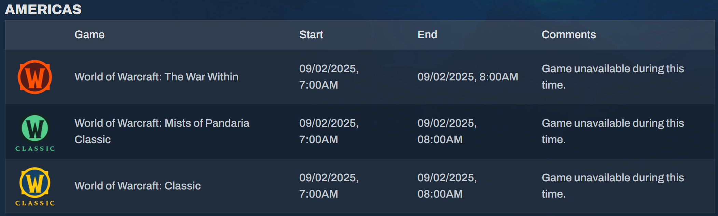The width and height of the screenshot is (718, 216).
Task: Click the Start column header
Action: [311, 34]
